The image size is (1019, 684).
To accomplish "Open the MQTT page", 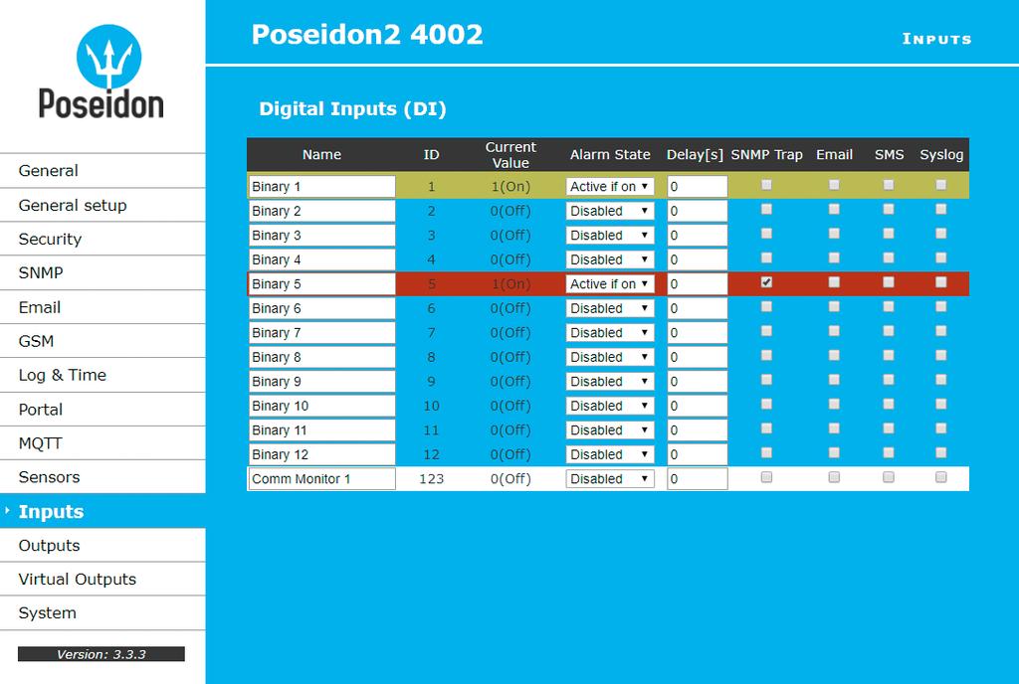I will tap(102, 443).
